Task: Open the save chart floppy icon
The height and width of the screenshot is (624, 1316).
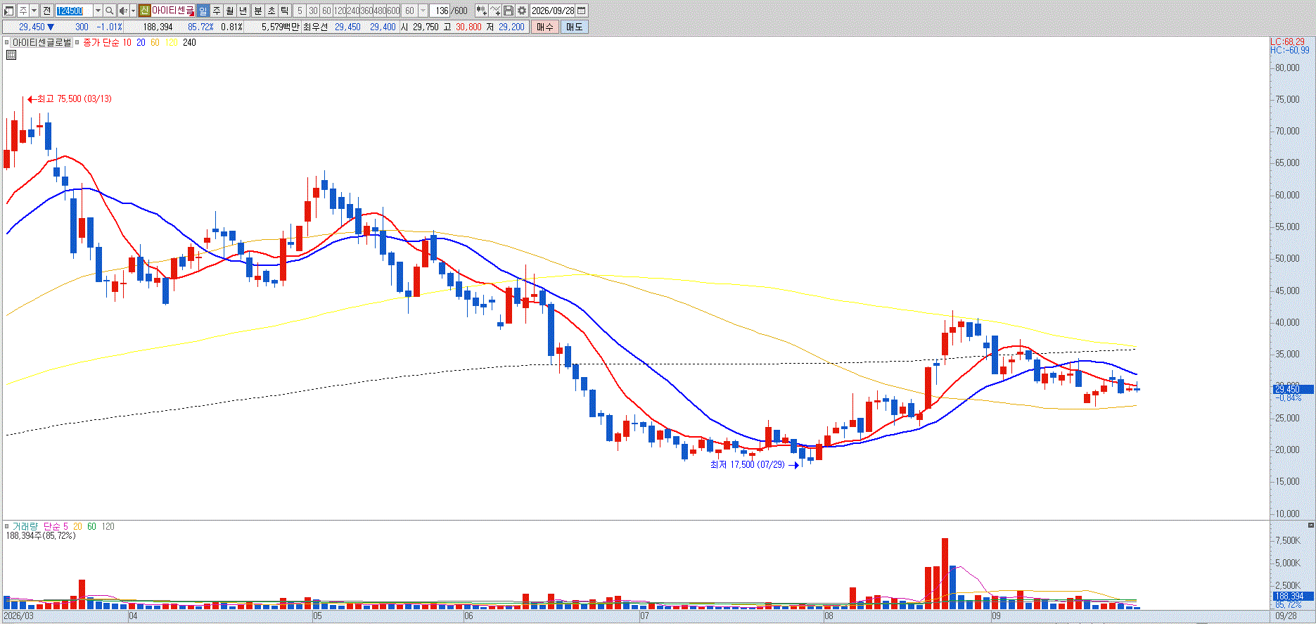Action: point(508,11)
